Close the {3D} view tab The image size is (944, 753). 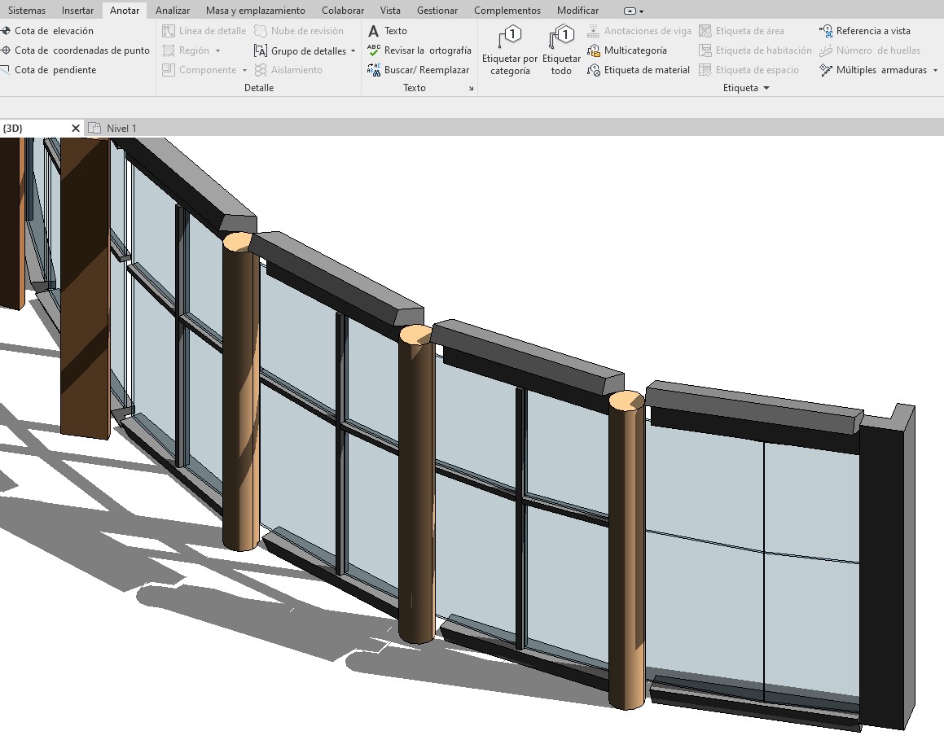pos(76,129)
